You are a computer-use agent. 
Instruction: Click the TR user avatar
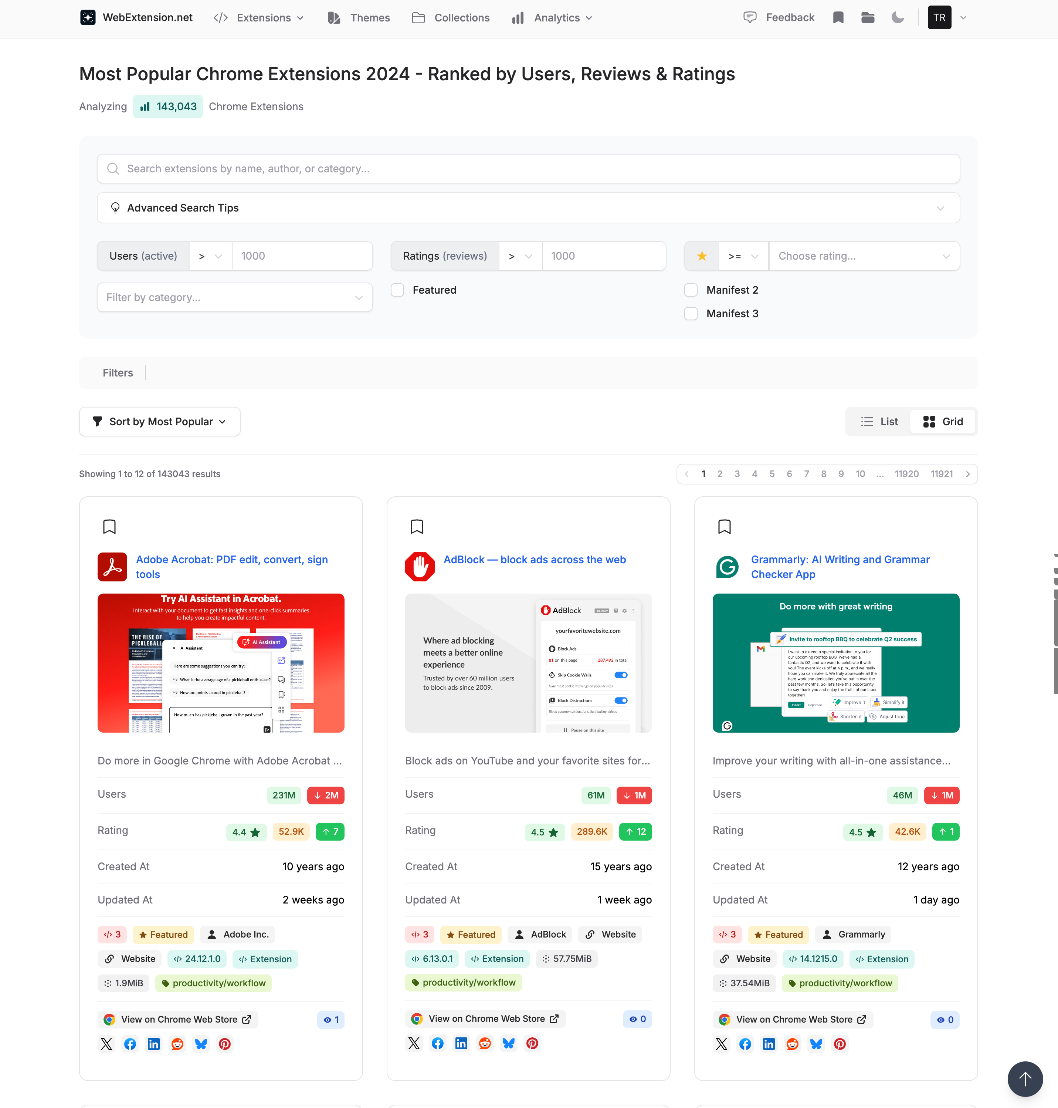click(940, 17)
